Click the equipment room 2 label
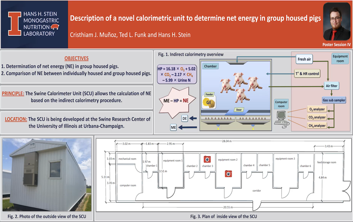This screenshot has height=222, width=353. [x=228, y=160]
